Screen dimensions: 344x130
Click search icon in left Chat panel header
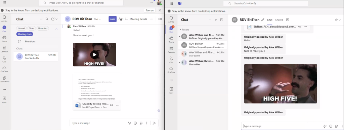click(x=47, y=19)
